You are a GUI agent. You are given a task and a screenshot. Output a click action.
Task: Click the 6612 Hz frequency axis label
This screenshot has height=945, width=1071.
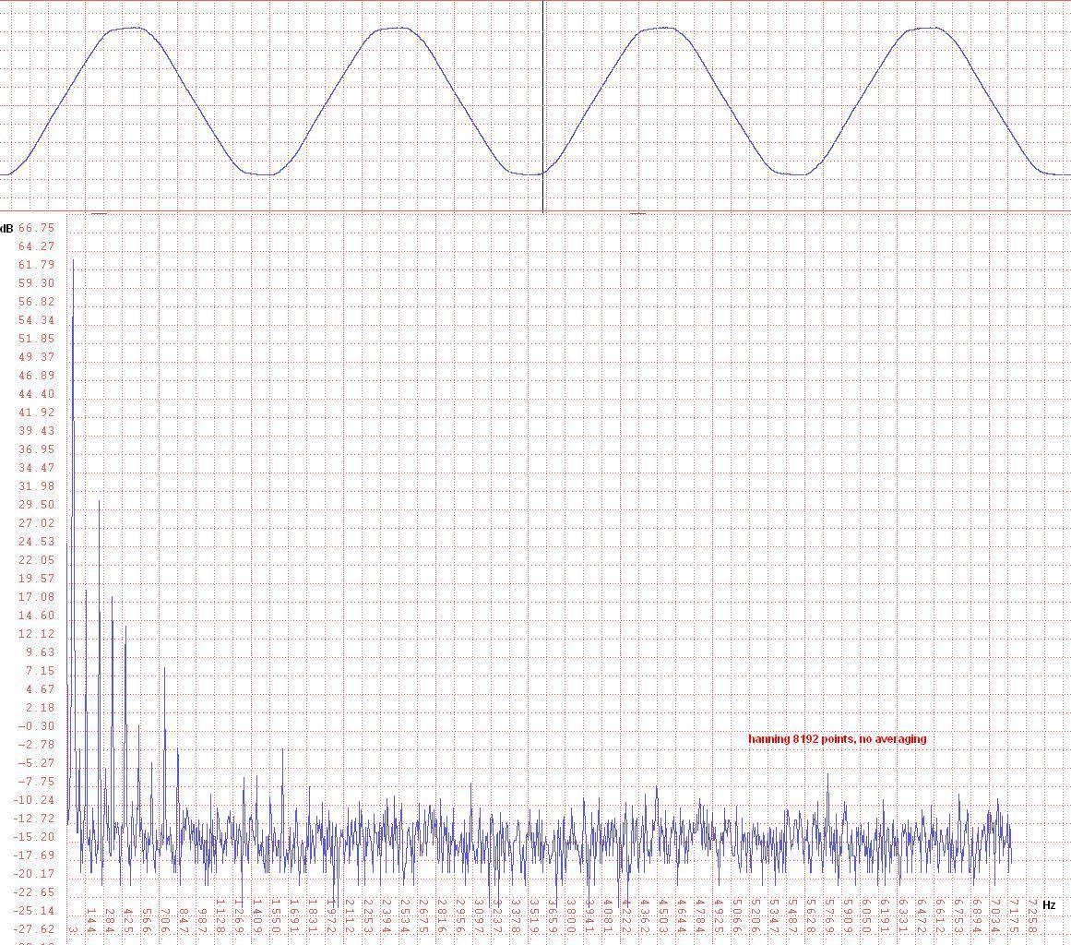[940, 916]
